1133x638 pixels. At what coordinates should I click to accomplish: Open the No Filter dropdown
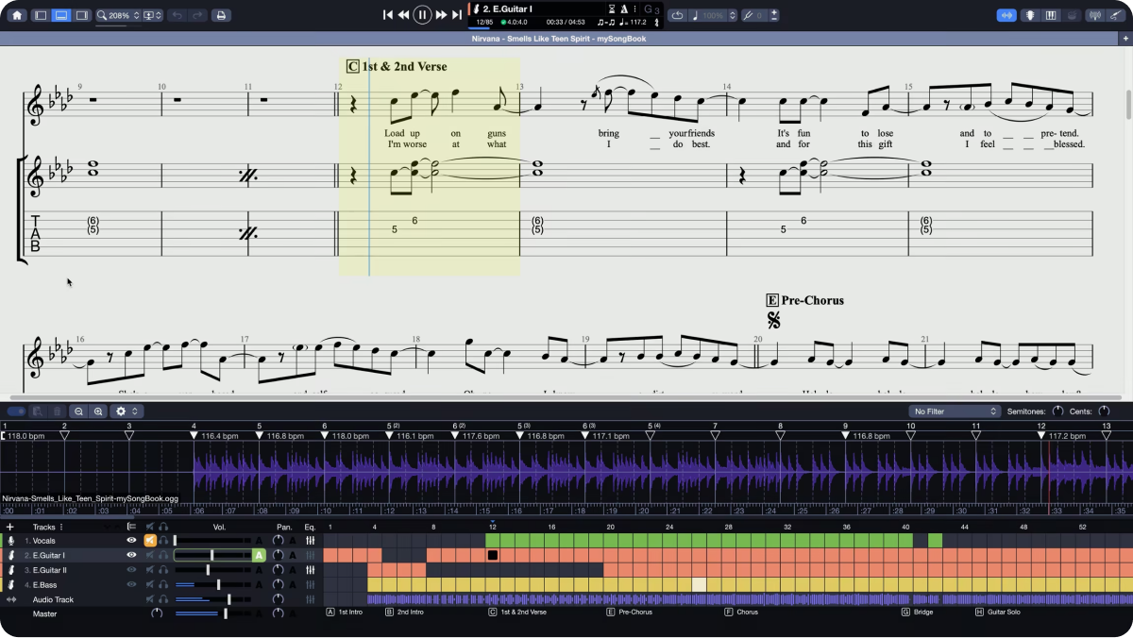pos(955,411)
